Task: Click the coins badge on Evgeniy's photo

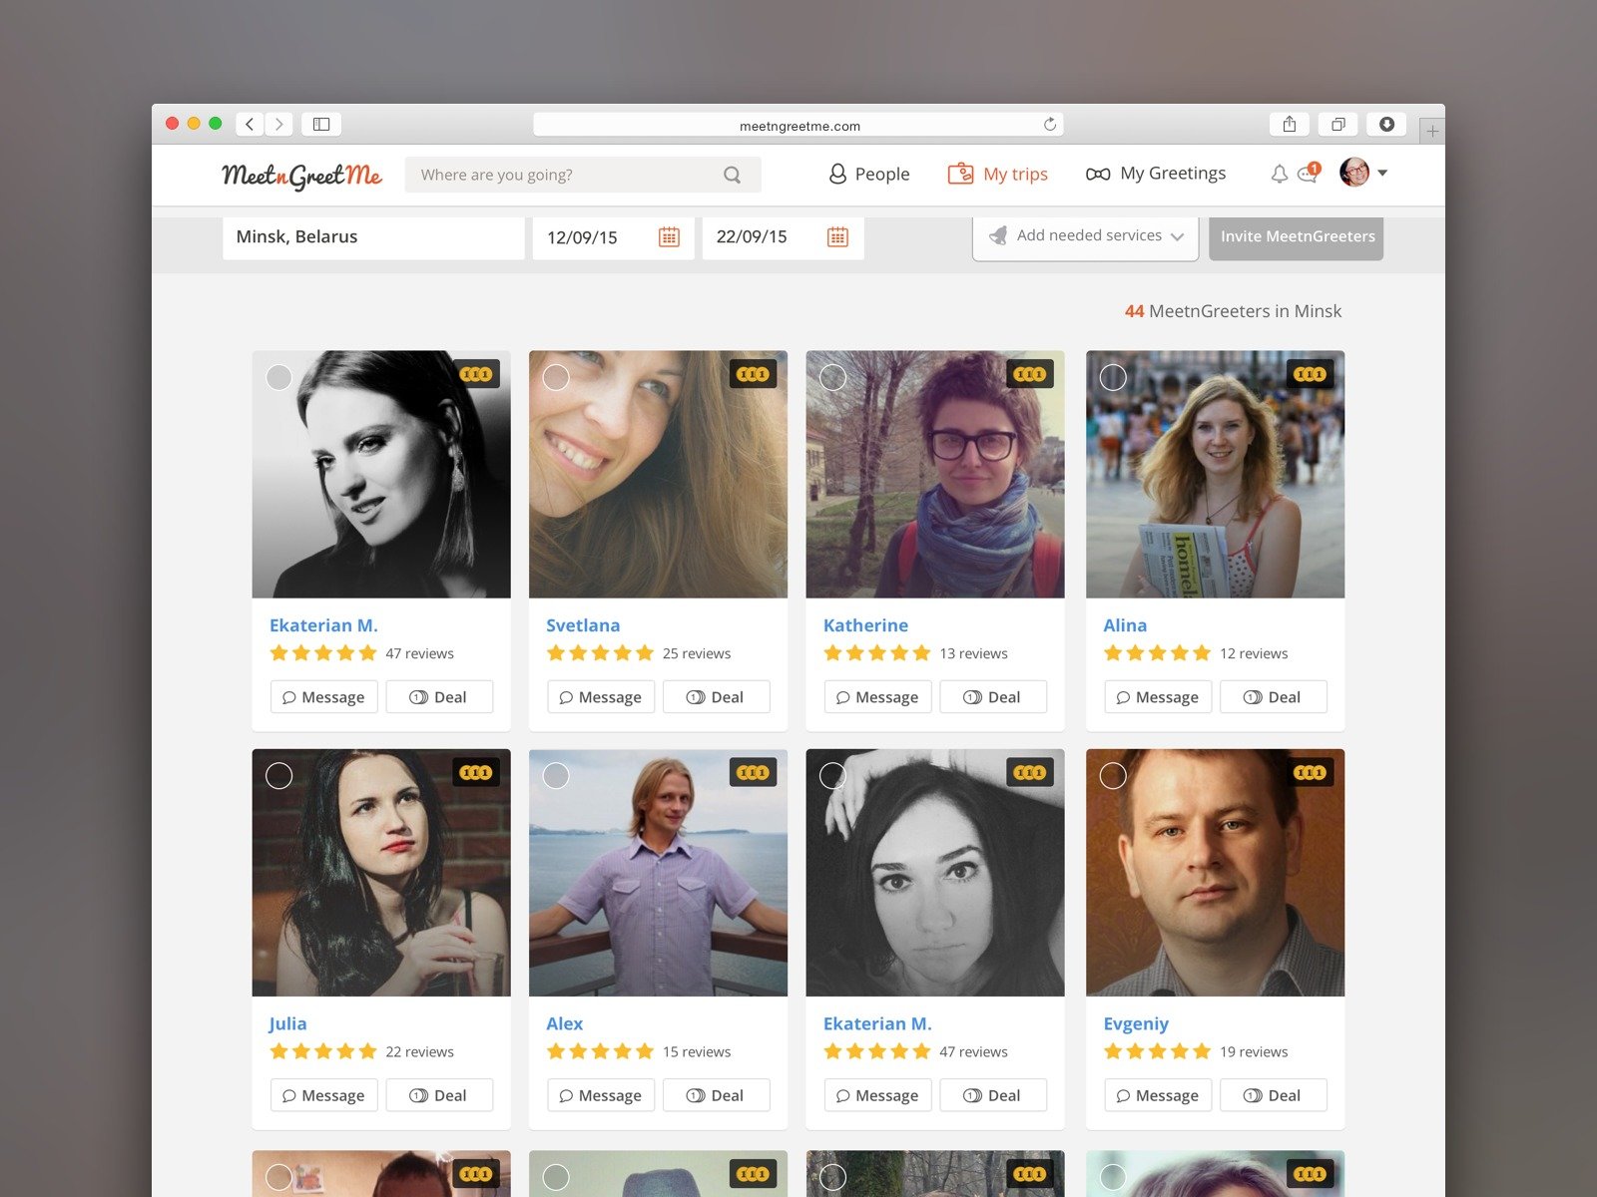Action: (1310, 772)
